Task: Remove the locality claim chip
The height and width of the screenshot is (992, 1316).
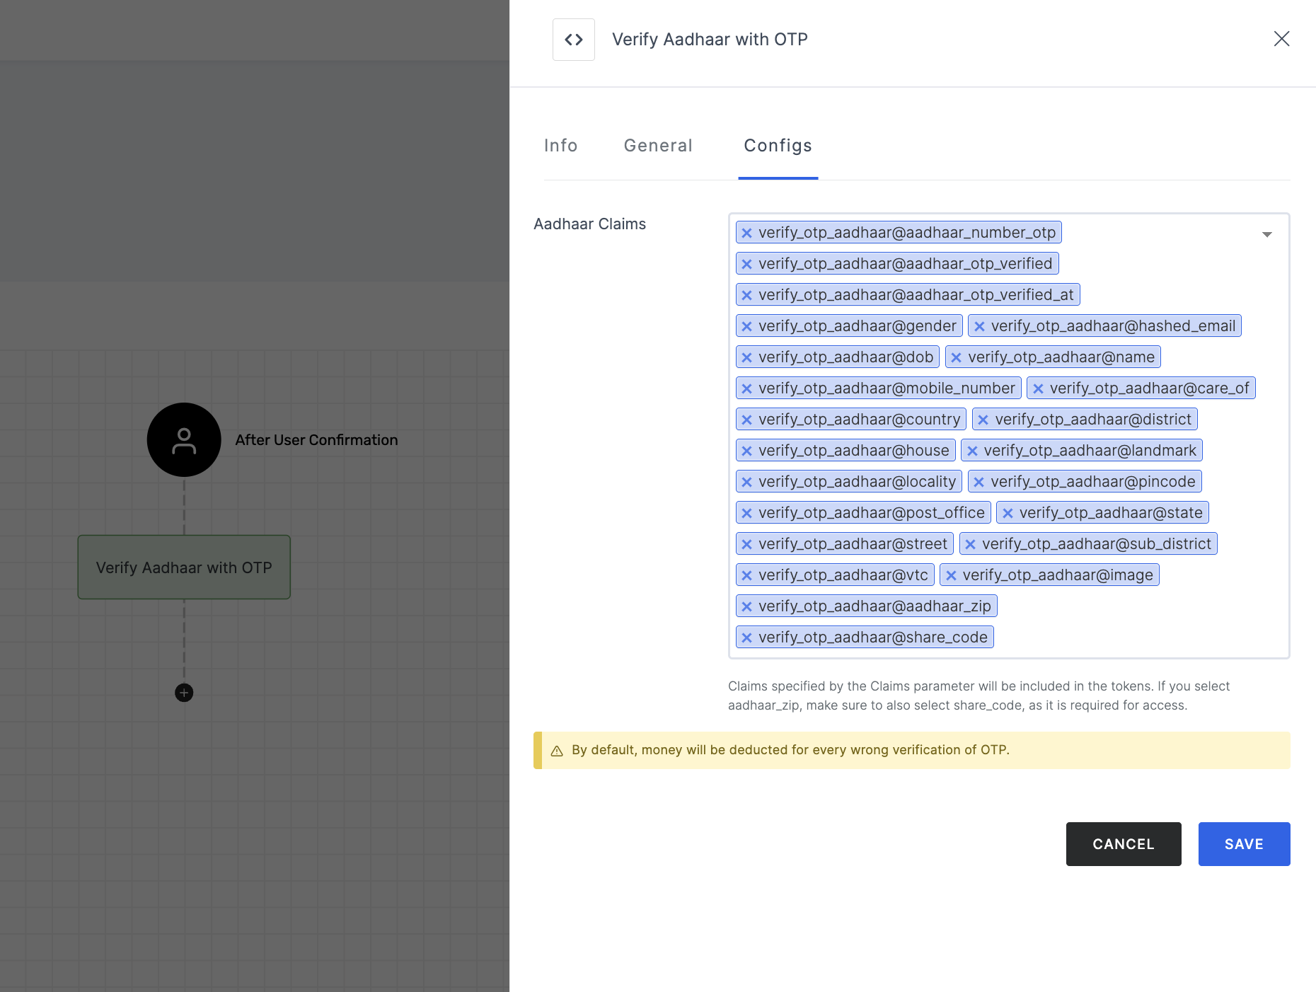Action: 746,482
